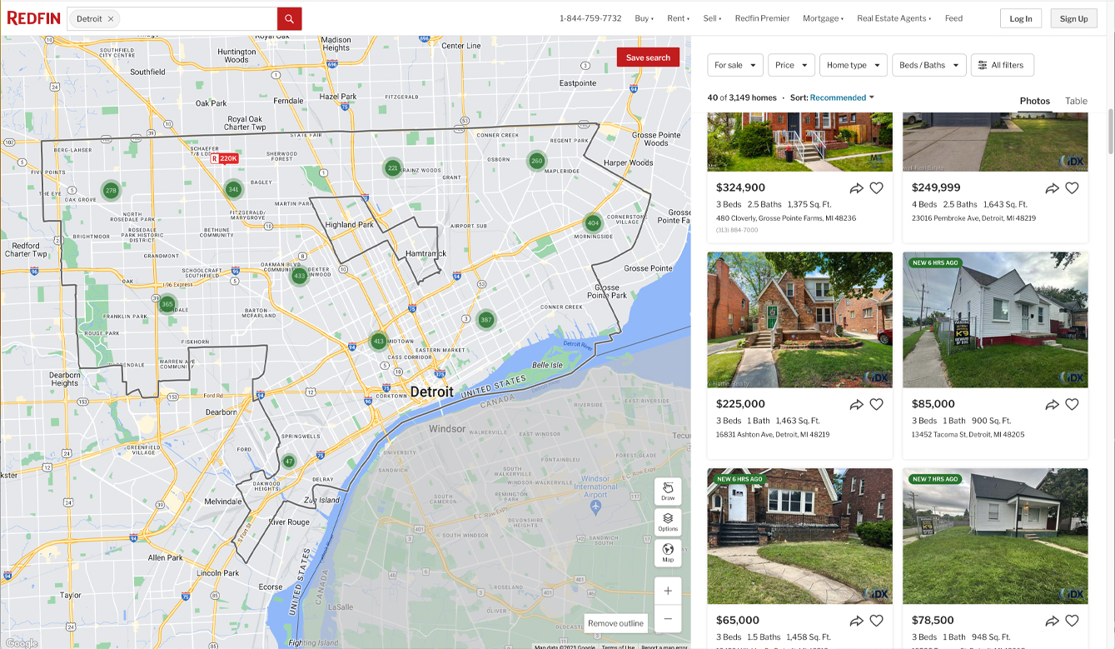Image resolution: width=1115 pixels, height=649 pixels.
Task: Expand the Rent menu
Action: [678, 18]
